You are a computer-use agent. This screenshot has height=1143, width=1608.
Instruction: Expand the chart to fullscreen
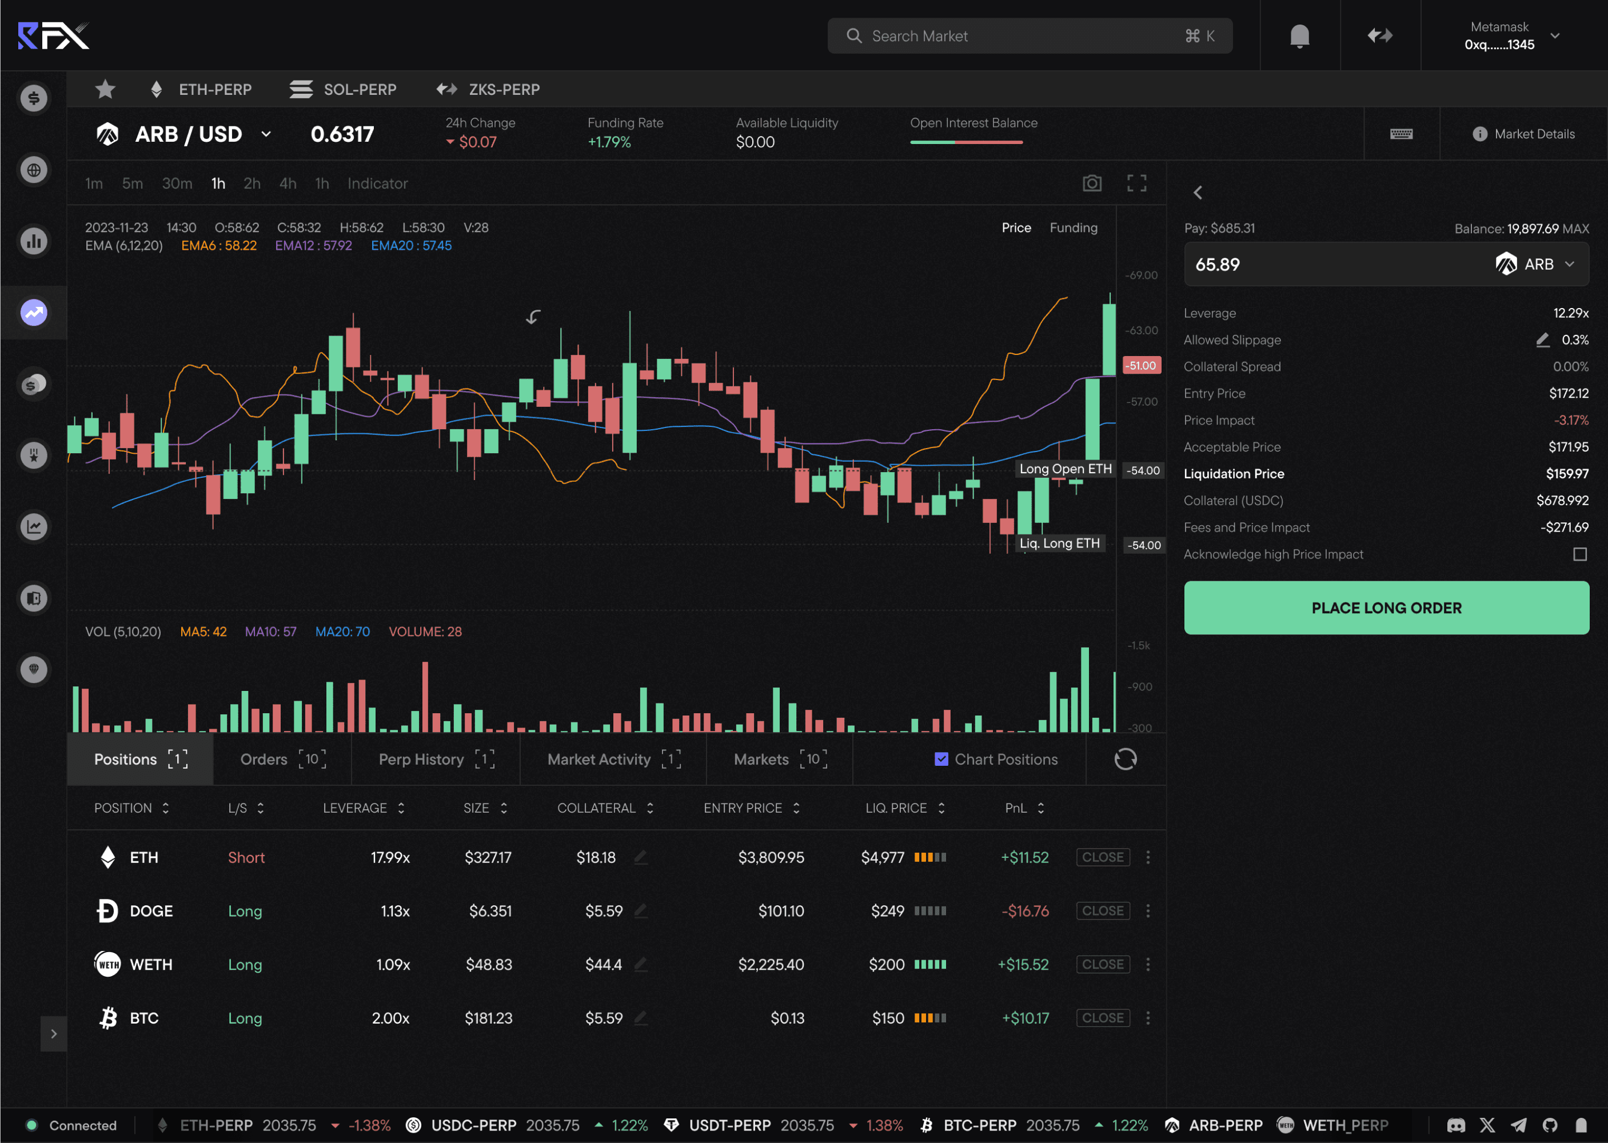[x=1136, y=183]
